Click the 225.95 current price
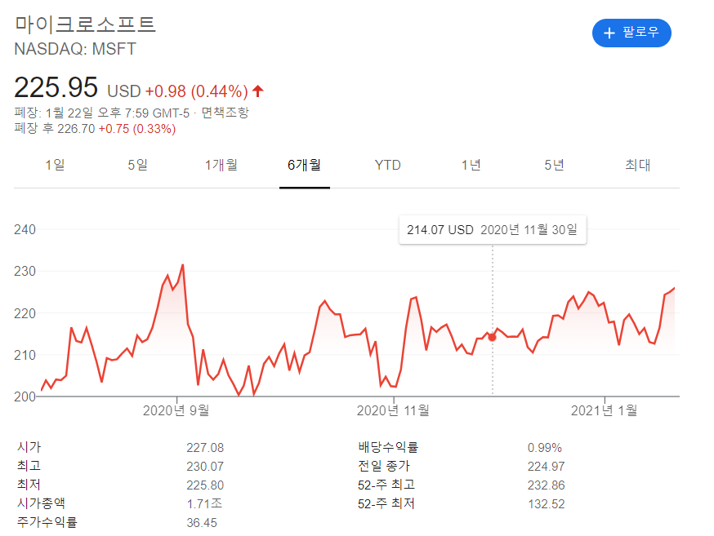The width and height of the screenshot is (714, 536). (56, 87)
